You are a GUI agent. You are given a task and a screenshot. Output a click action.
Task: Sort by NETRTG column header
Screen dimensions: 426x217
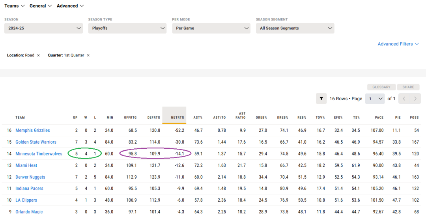177,118
